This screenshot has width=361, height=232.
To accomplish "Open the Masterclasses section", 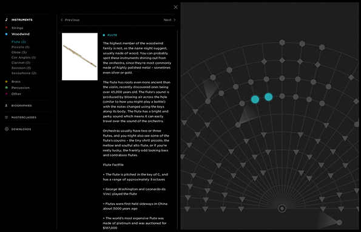I will tap(24, 118).
